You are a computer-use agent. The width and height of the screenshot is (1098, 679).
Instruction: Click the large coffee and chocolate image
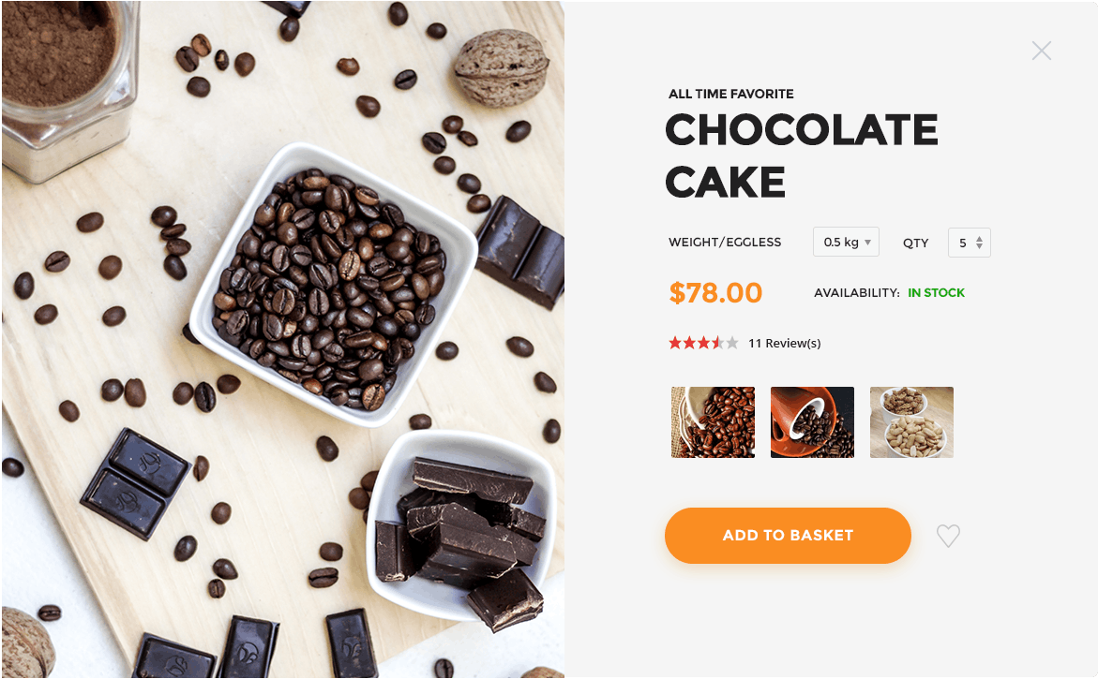click(283, 339)
